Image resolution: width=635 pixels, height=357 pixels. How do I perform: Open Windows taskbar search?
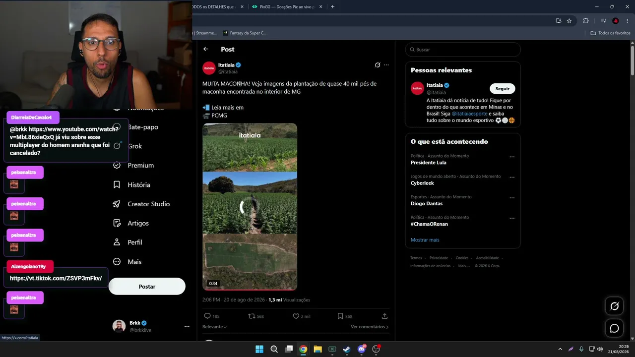coord(274,349)
